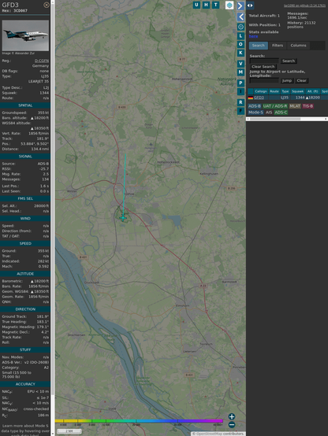This screenshot has height=436, width=328.
Task: Toggle sidebar width with double-arrow button
Action: 250,6
